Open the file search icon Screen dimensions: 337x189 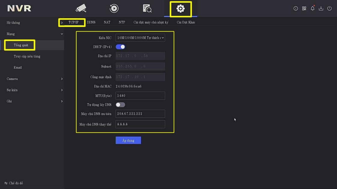[147, 8]
